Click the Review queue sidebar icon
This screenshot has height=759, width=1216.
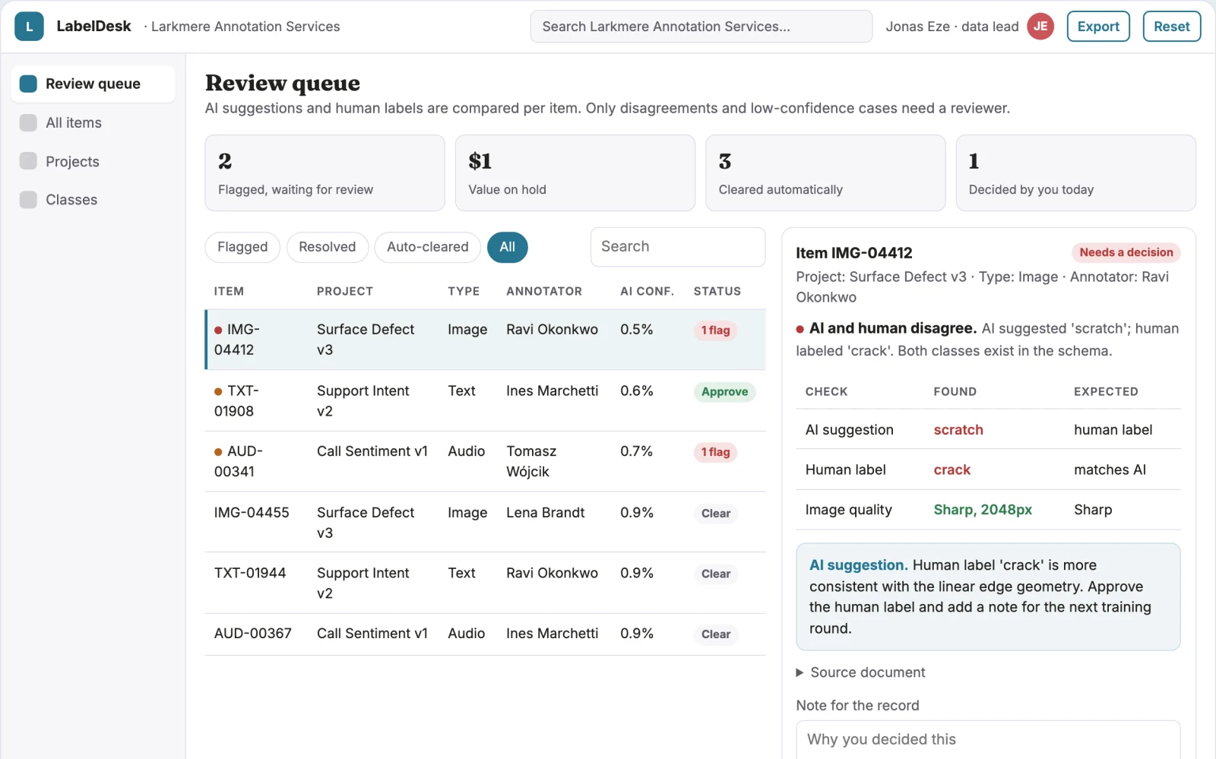click(x=28, y=84)
